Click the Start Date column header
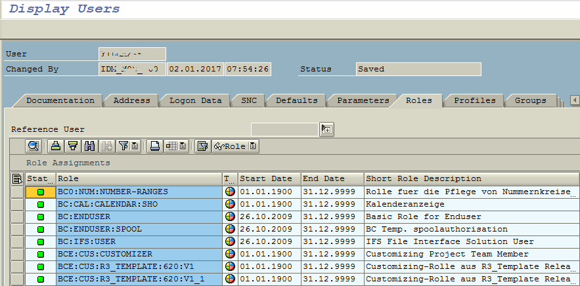The height and width of the screenshot is (286, 580). click(269, 179)
